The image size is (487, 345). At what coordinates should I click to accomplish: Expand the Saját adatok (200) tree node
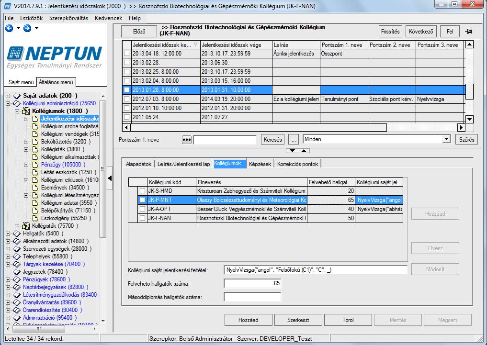click(8, 96)
